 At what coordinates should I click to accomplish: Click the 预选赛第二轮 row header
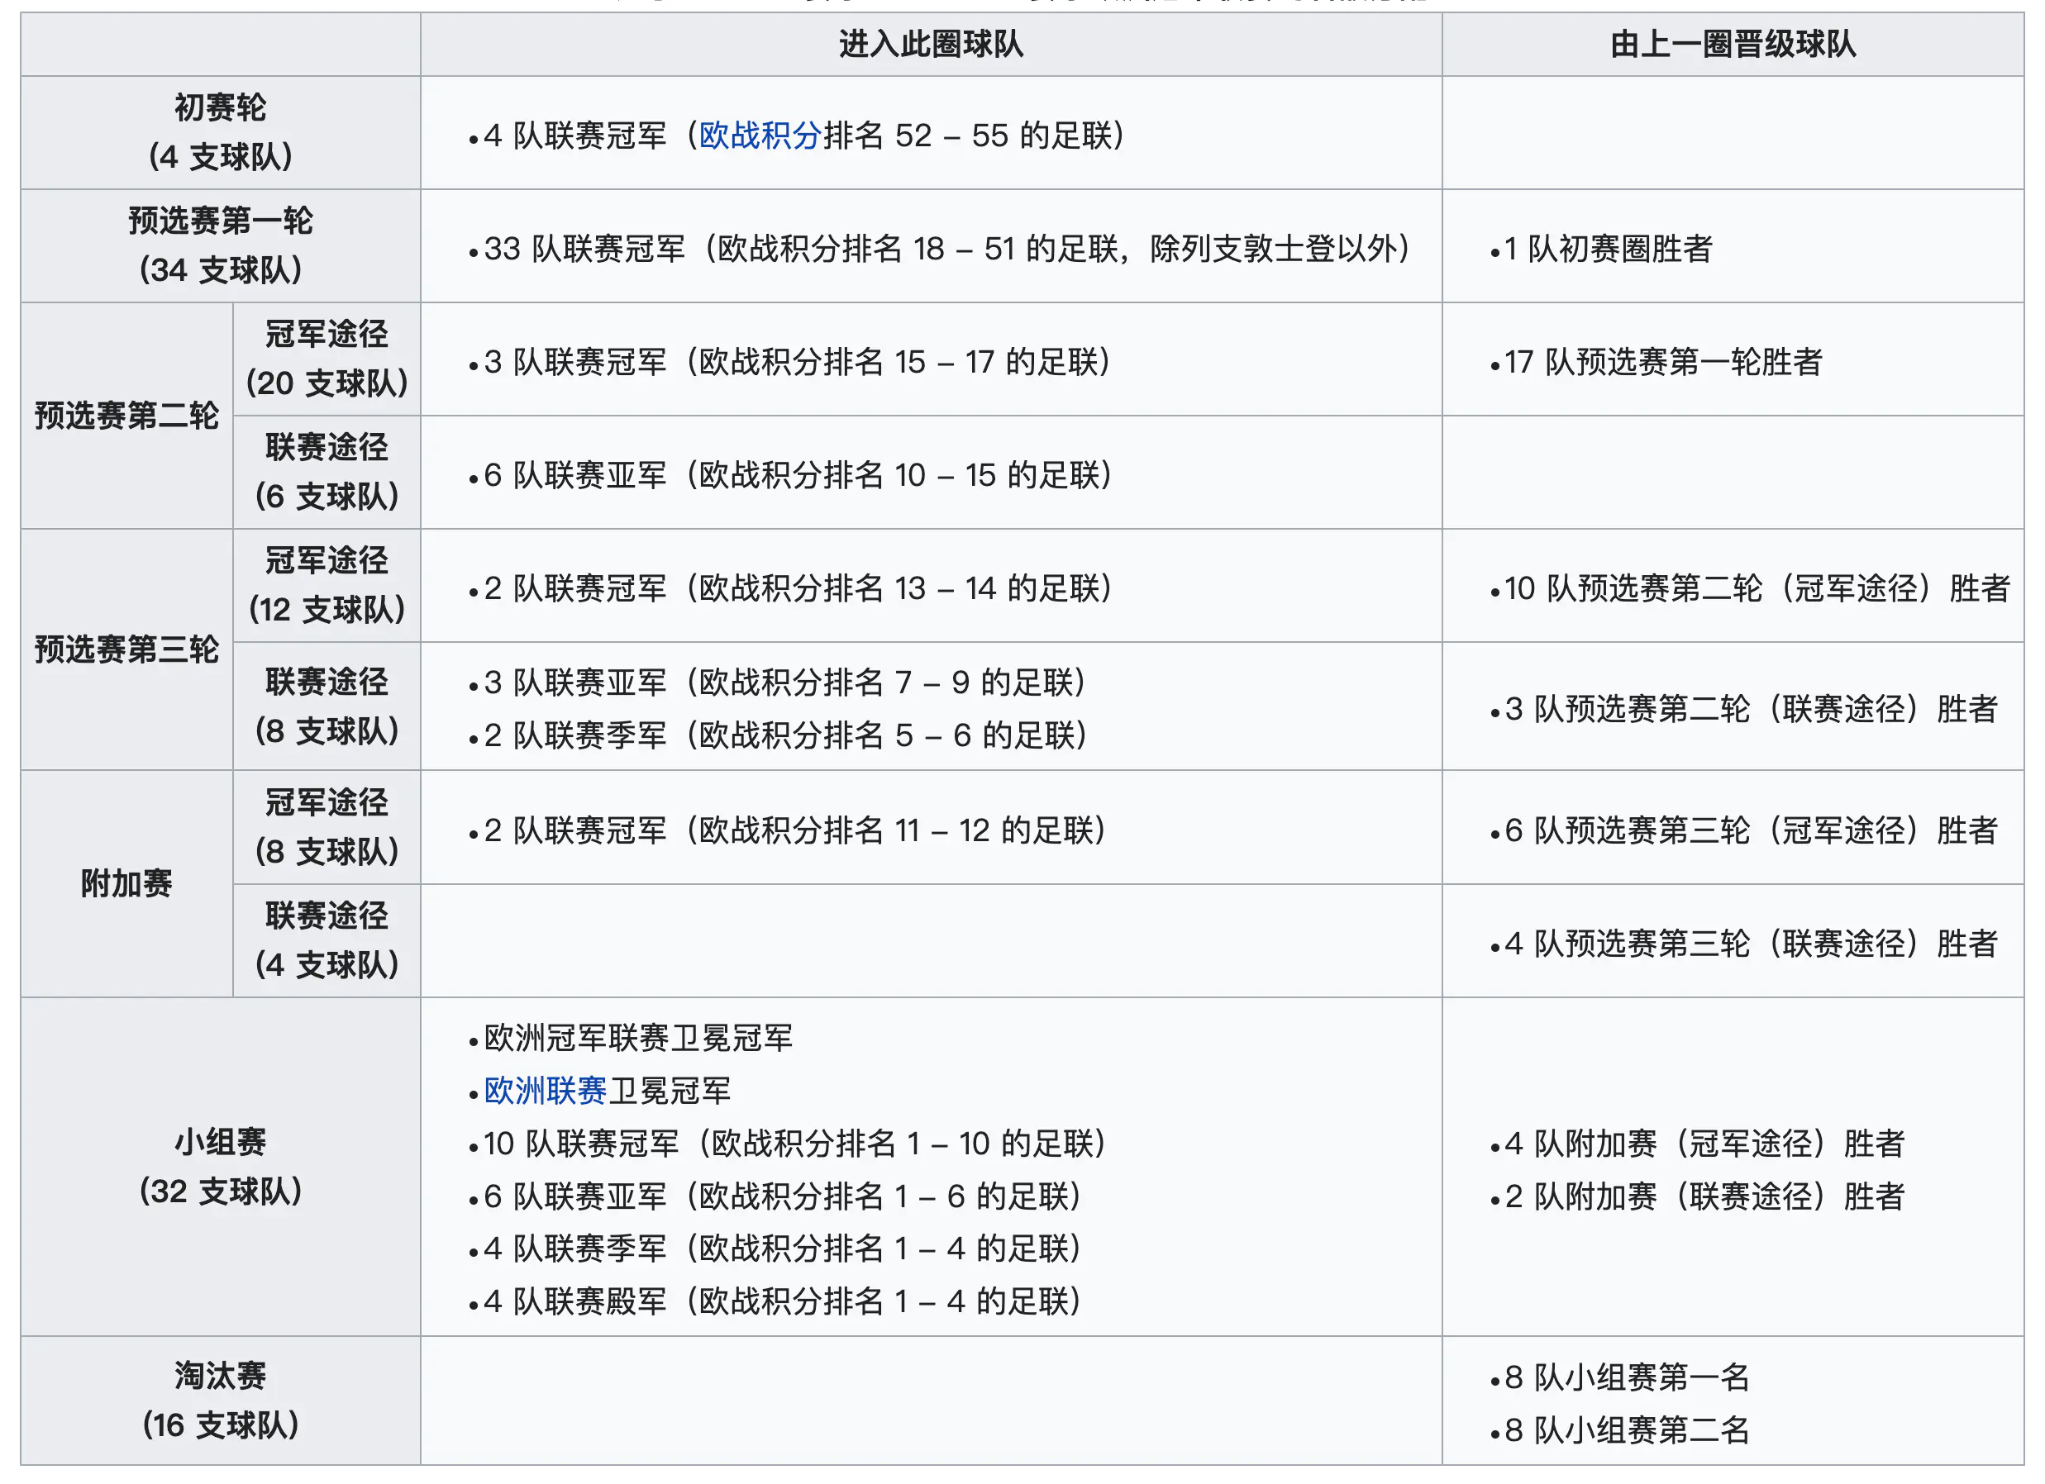[x=127, y=416]
